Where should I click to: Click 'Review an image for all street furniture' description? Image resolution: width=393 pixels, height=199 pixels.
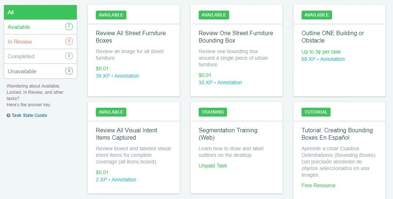pyautogui.click(x=130, y=55)
